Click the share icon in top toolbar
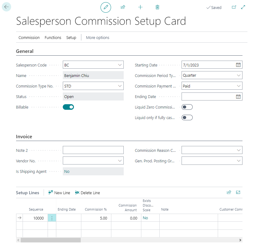Screen dimensions: 266x248 pos(123,7)
